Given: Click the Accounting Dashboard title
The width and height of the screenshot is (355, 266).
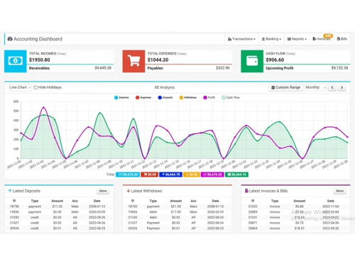Looking at the screenshot, I should coord(38,39).
